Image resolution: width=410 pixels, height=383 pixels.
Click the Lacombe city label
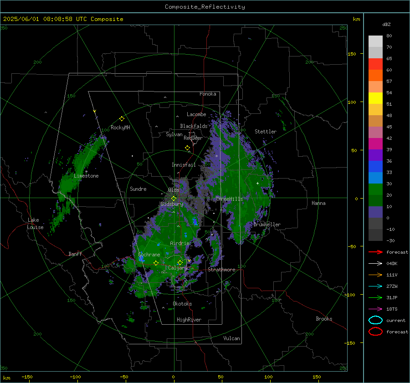pos(196,114)
